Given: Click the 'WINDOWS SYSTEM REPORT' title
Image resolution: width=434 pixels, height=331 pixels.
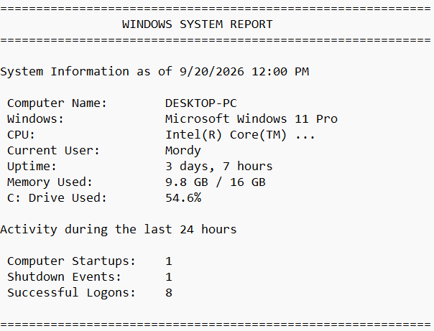Looking at the screenshot, I should click(x=198, y=24).
